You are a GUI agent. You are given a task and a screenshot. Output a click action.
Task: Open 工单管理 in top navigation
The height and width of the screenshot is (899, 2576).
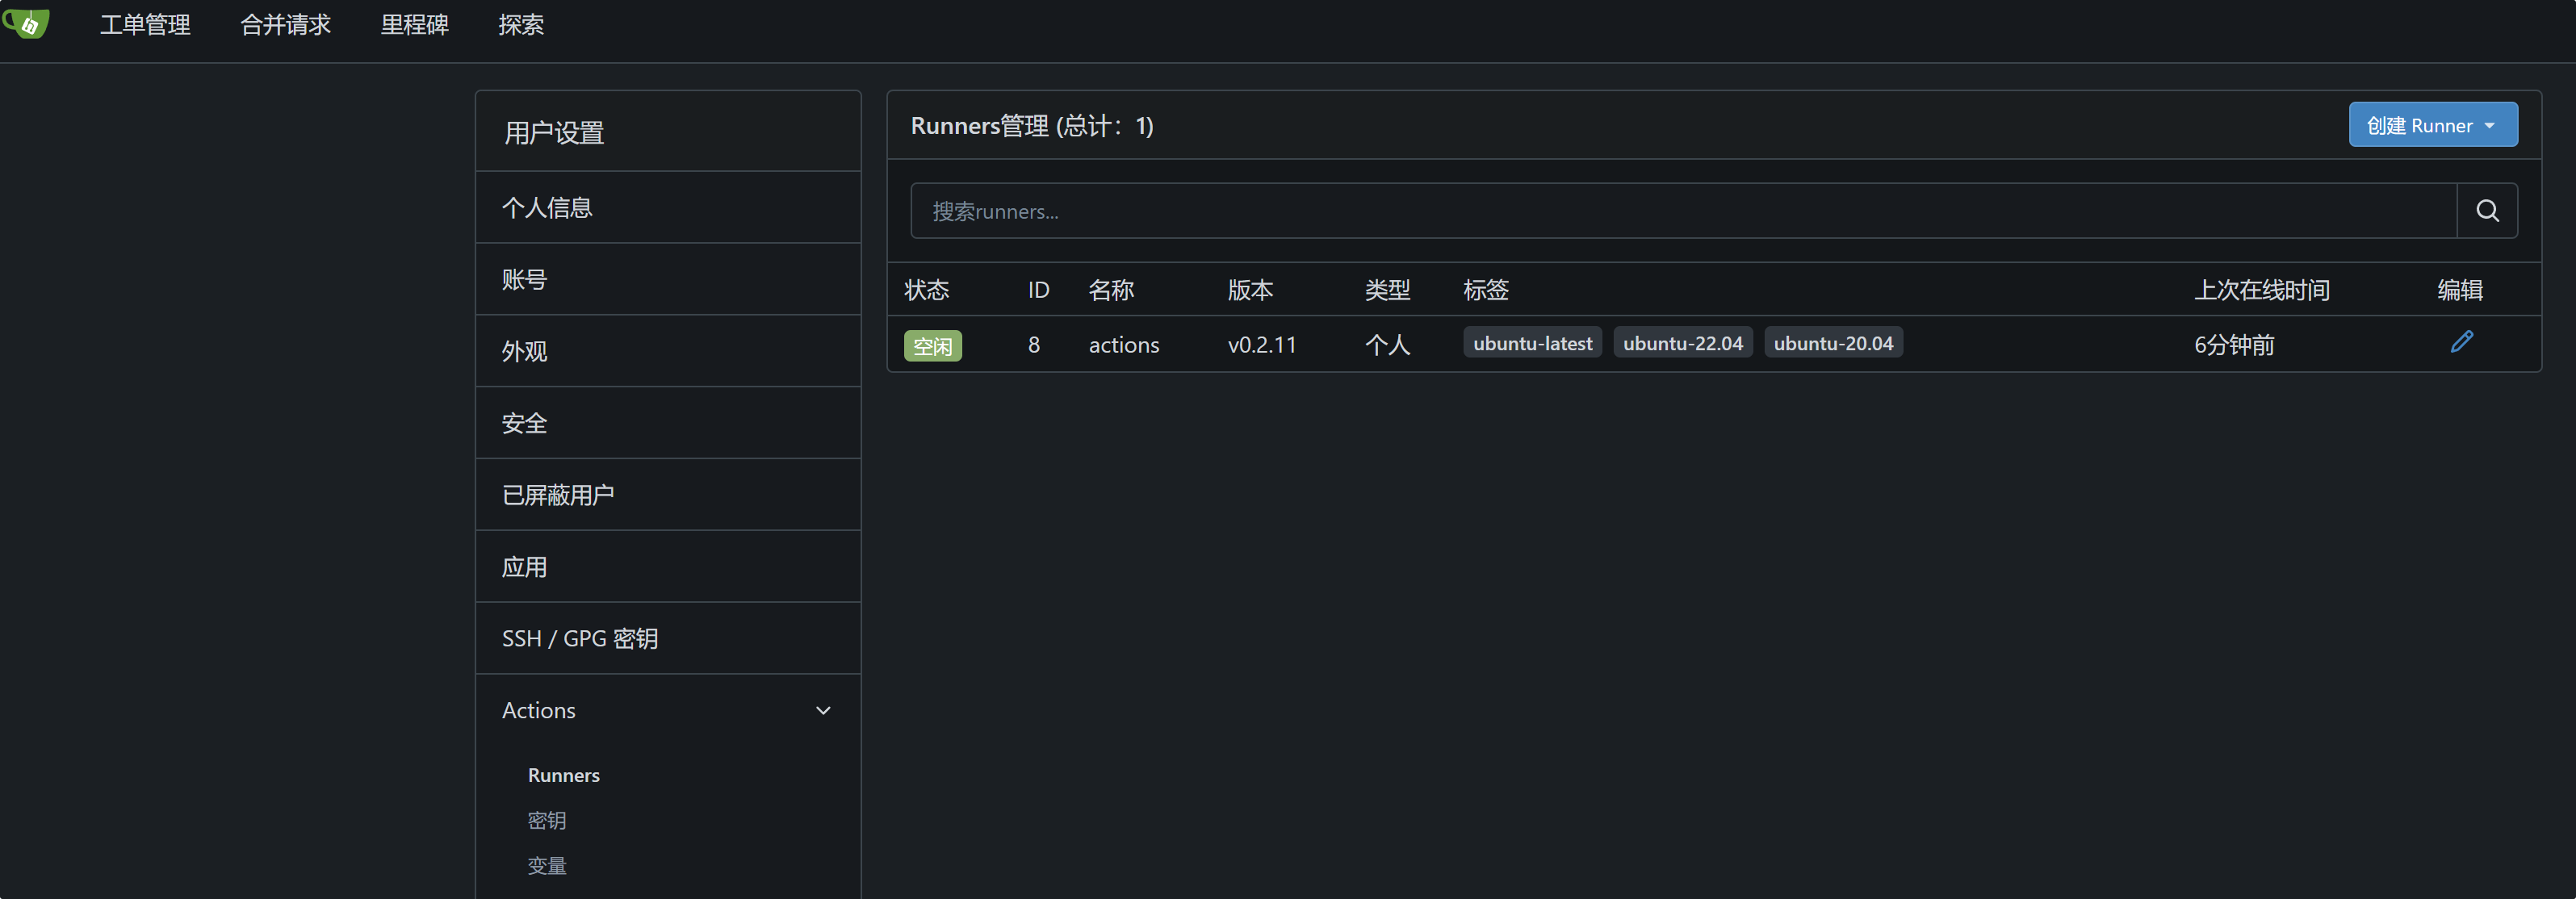click(x=145, y=25)
